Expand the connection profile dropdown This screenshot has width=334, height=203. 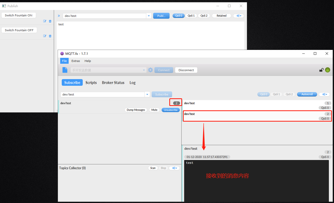pos(143,70)
